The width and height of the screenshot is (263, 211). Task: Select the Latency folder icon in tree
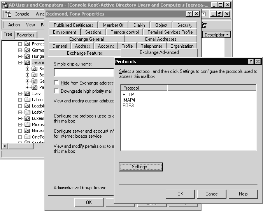click(27, 100)
